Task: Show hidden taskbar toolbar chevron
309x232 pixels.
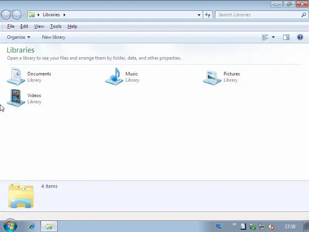Action: pyautogui.click(x=234, y=224)
